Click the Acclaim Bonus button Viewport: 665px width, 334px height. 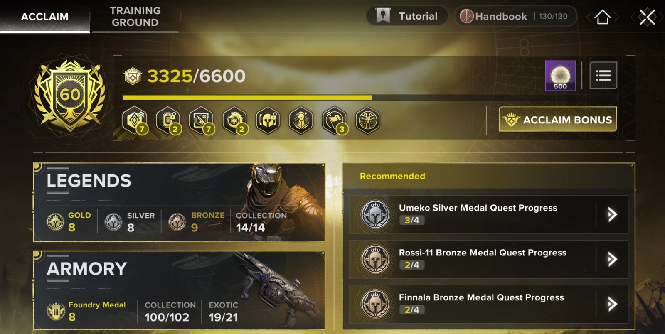558,120
